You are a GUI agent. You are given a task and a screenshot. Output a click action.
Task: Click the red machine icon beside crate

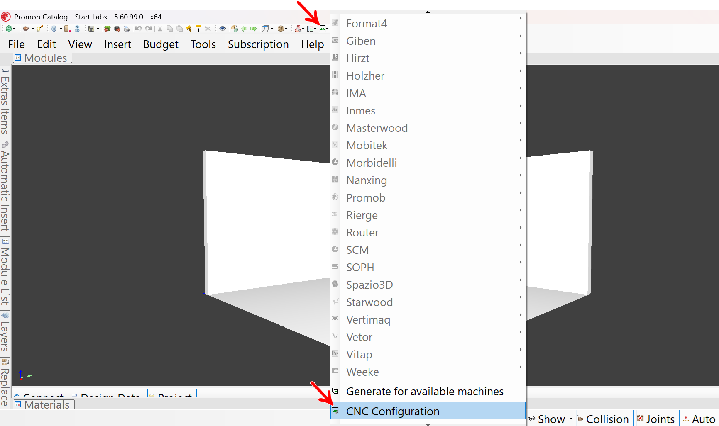[298, 29]
